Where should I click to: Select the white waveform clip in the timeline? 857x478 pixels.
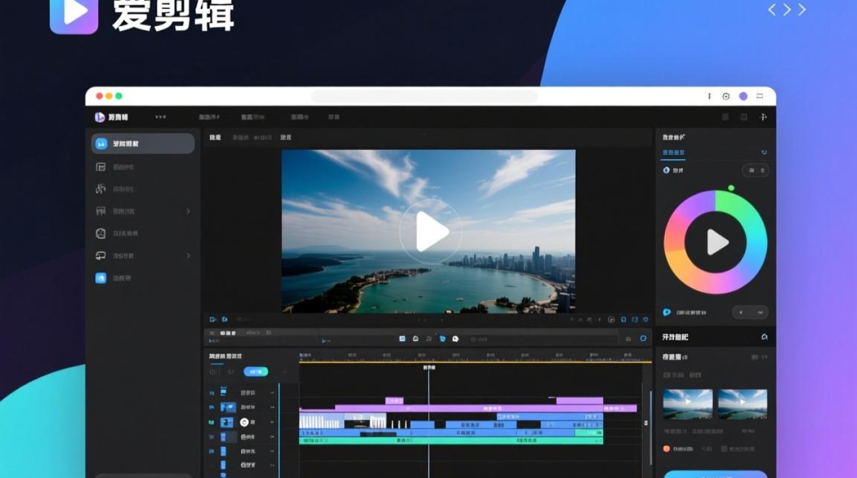pyautogui.click(x=321, y=421)
